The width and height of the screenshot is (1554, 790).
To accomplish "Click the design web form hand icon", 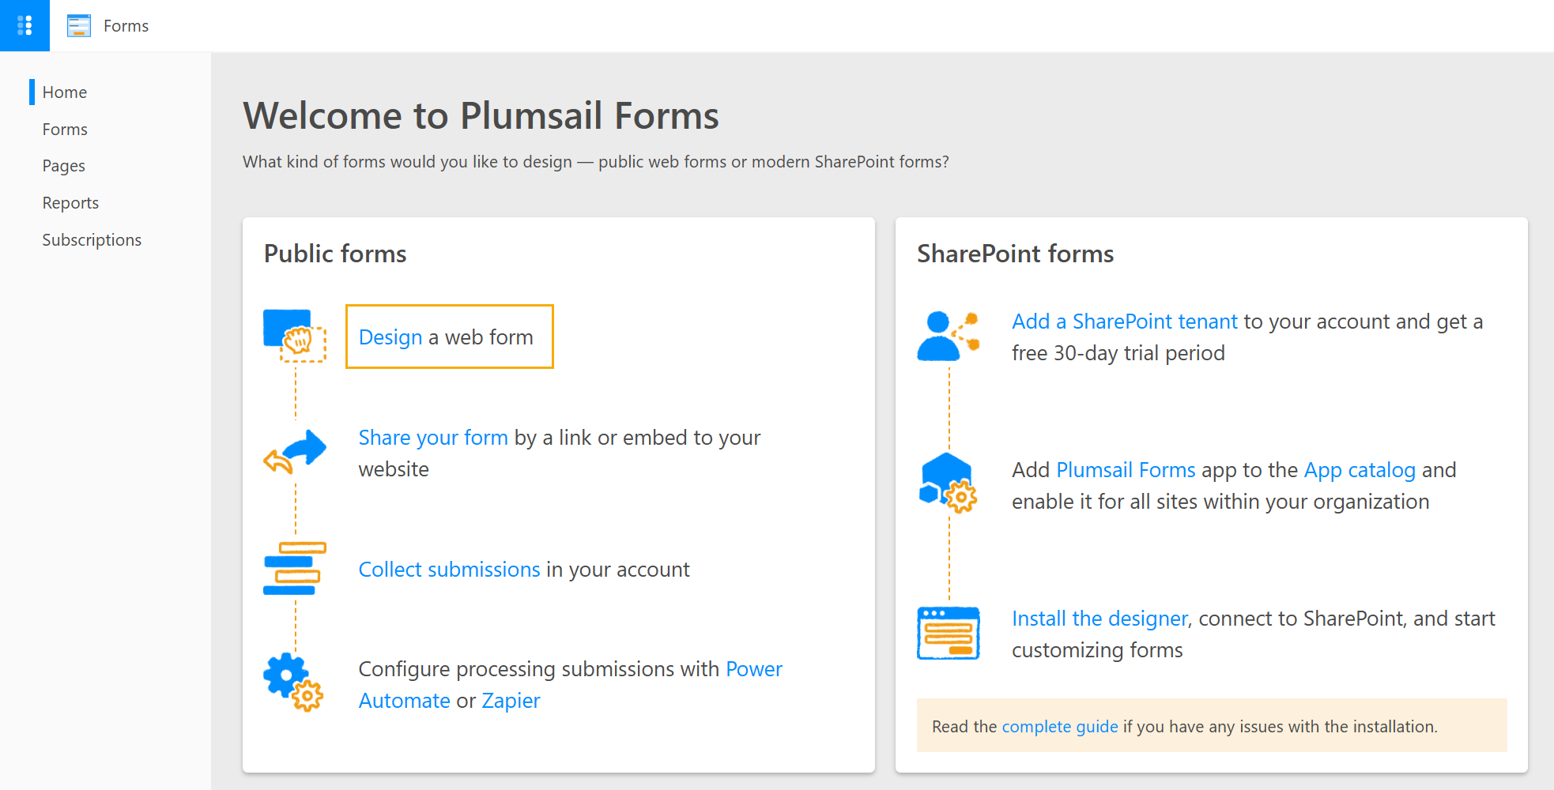I will (295, 336).
